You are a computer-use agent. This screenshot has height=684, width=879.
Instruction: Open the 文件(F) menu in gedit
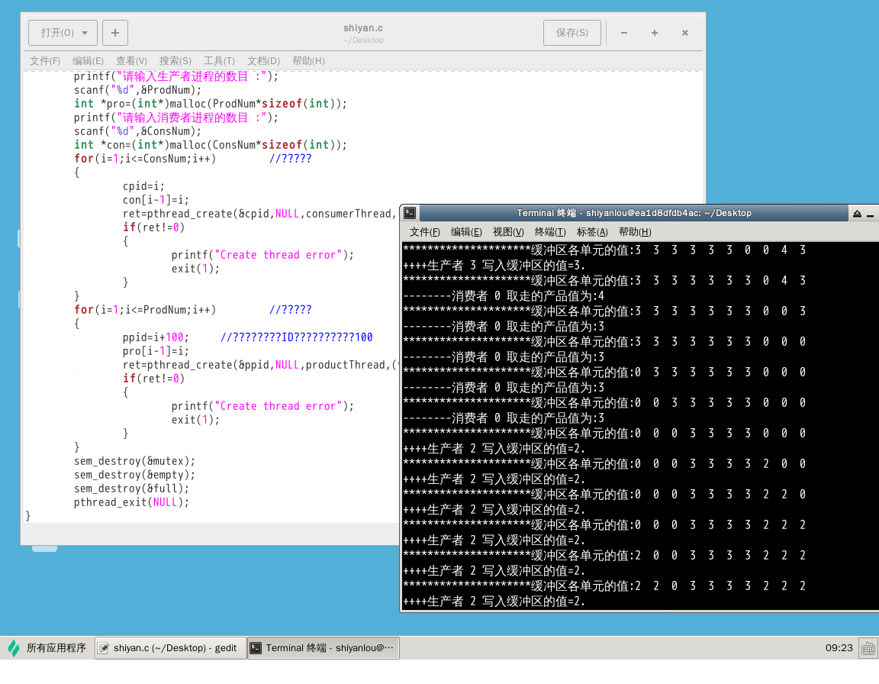coord(44,61)
